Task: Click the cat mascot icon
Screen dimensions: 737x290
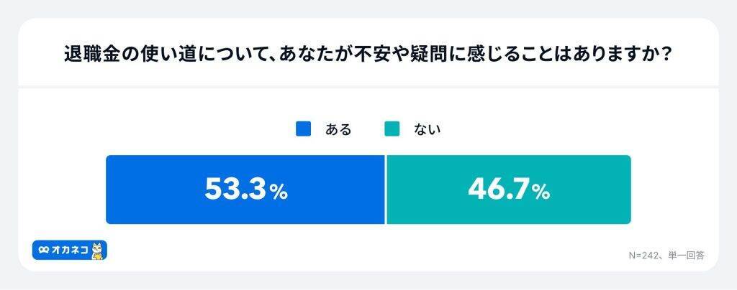Action: [x=98, y=250]
